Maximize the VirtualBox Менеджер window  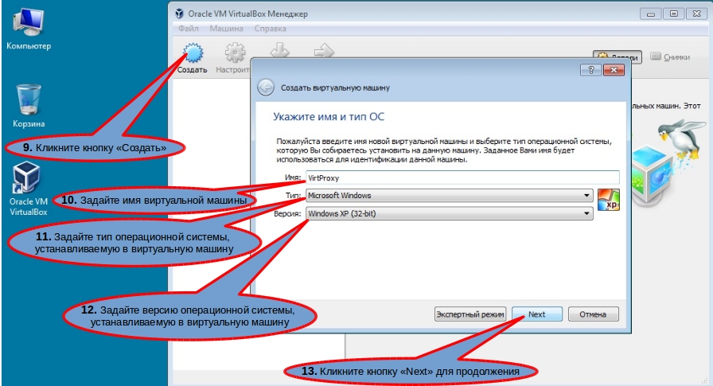pos(674,14)
